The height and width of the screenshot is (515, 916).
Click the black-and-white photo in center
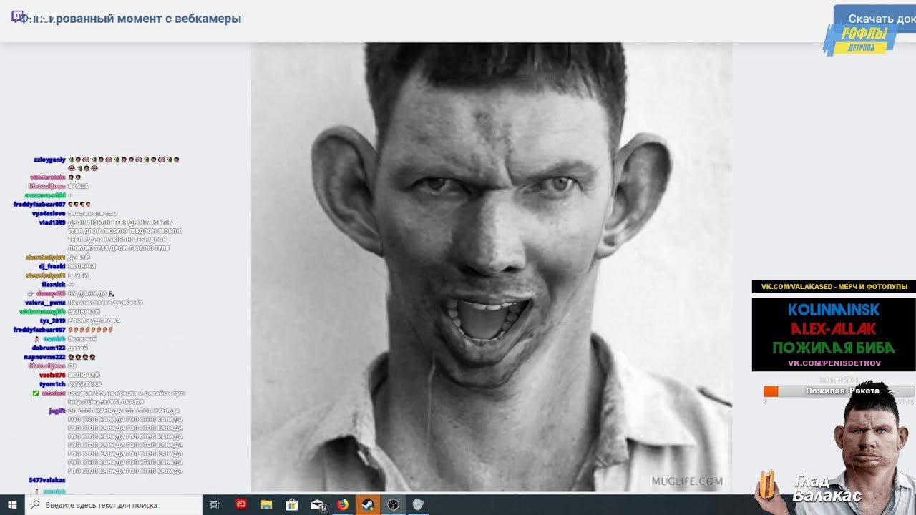click(491, 266)
